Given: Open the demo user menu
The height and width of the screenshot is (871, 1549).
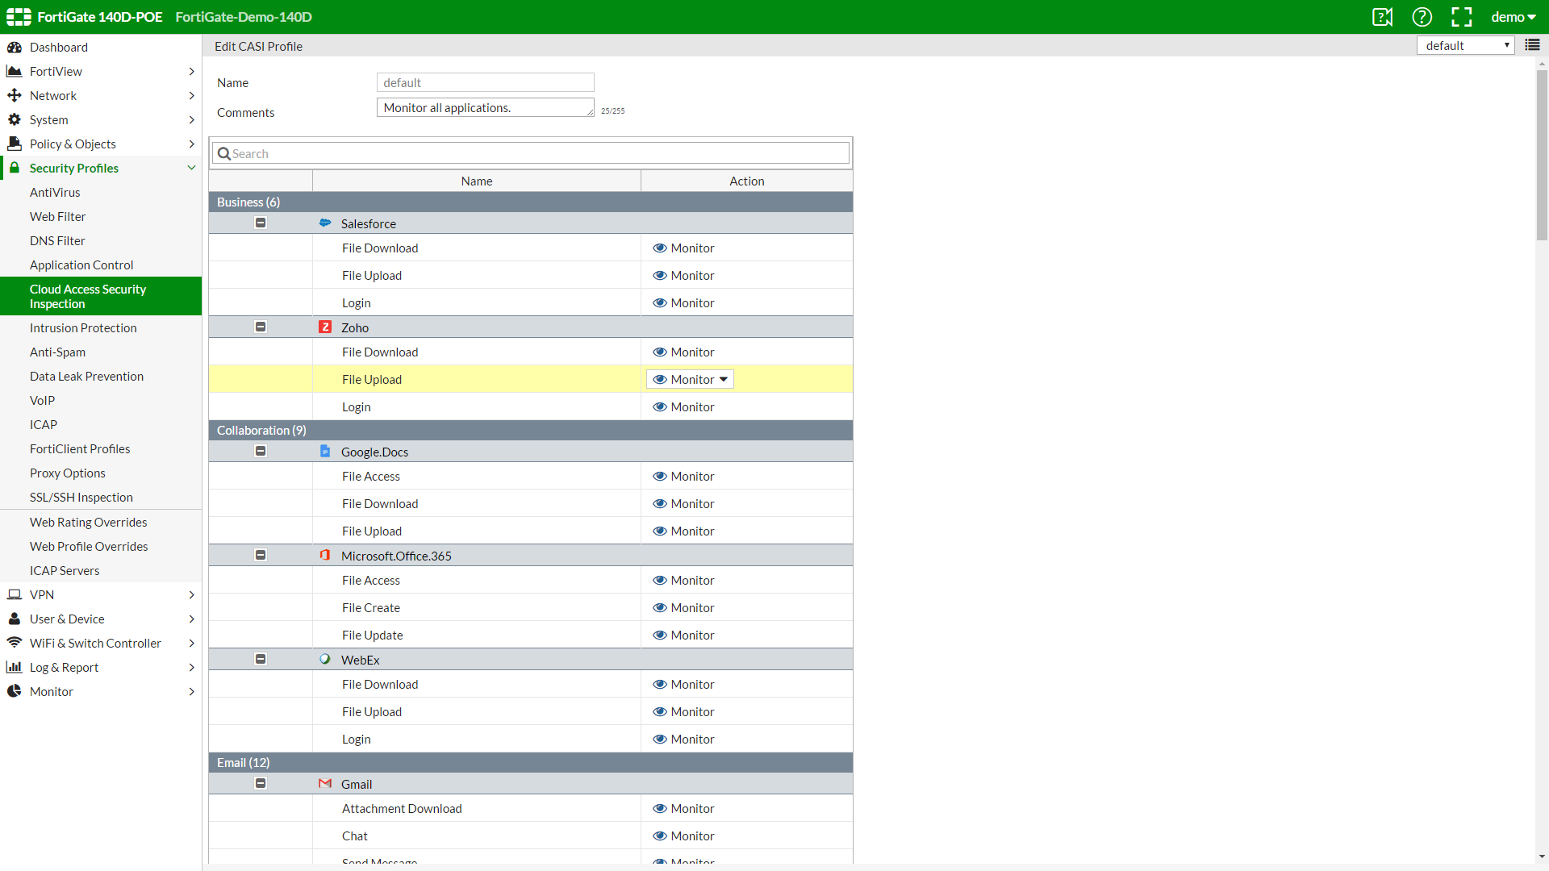Looking at the screenshot, I should (x=1513, y=17).
